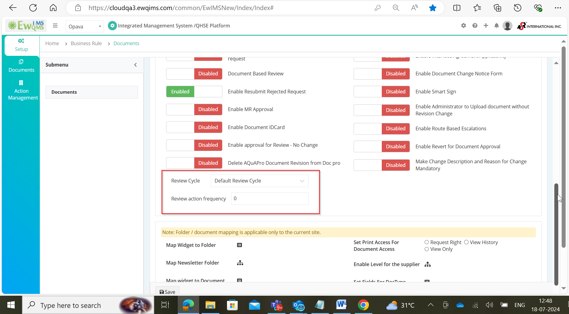Toggle Enable Document Change Notice Form switch
This screenshot has width=569, height=314.
tap(382, 74)
